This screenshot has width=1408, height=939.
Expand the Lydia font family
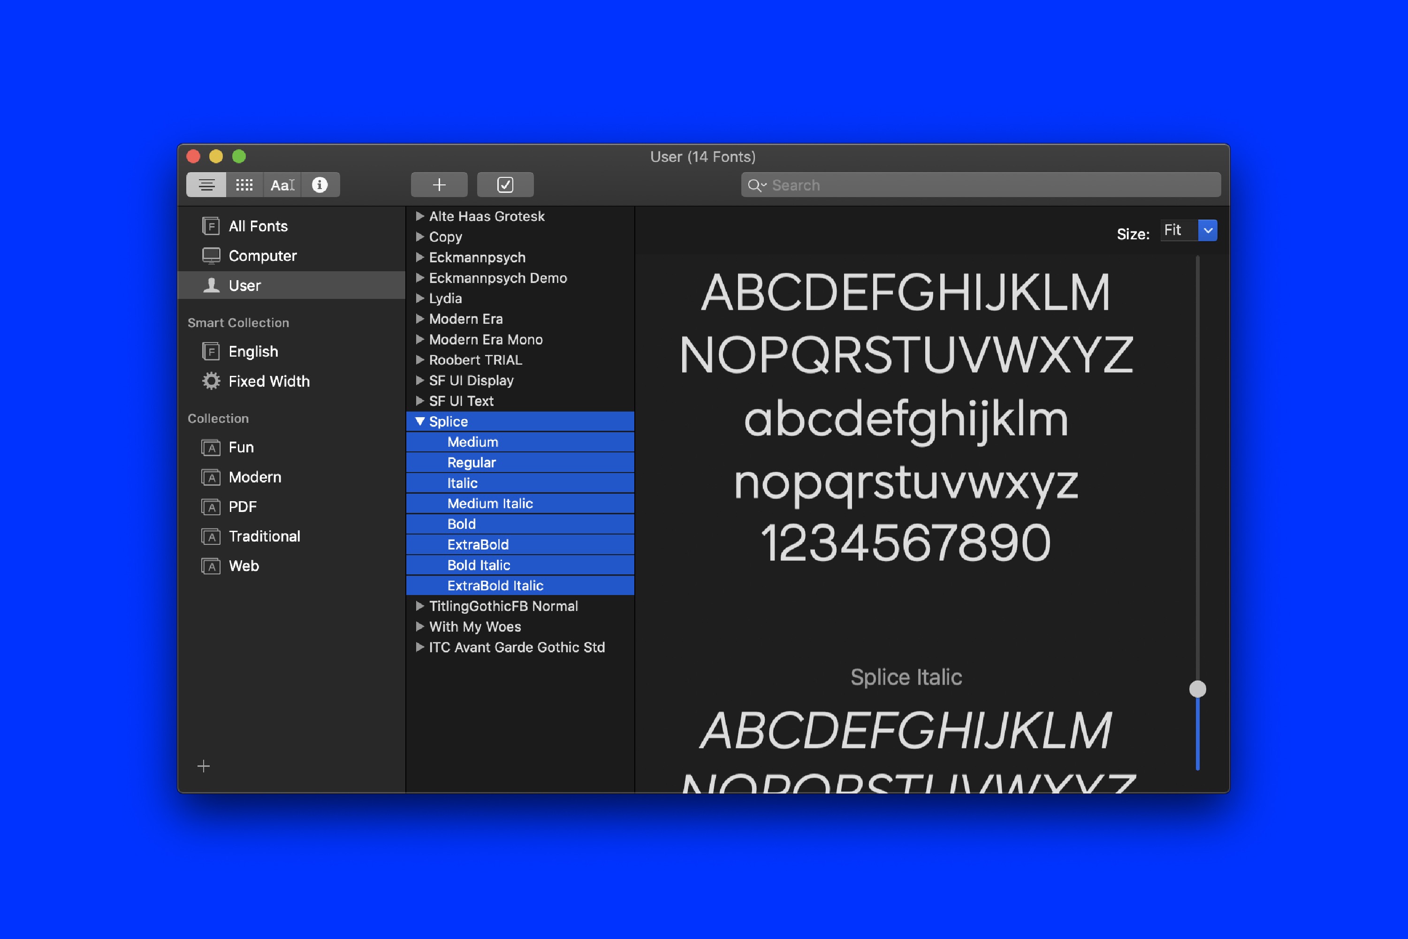(419, 298)
